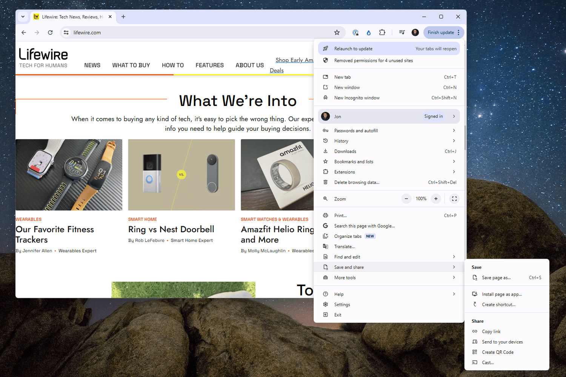The height and width of the screenshot is (377, 566).
Task: Enter full screen via the zoom row icon
Action: (x=454, y=199)
